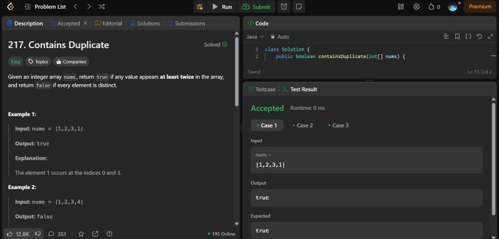Screen dimensions: 499x239
Task: Like the problem with thumbs up
Action: (18, 234)
